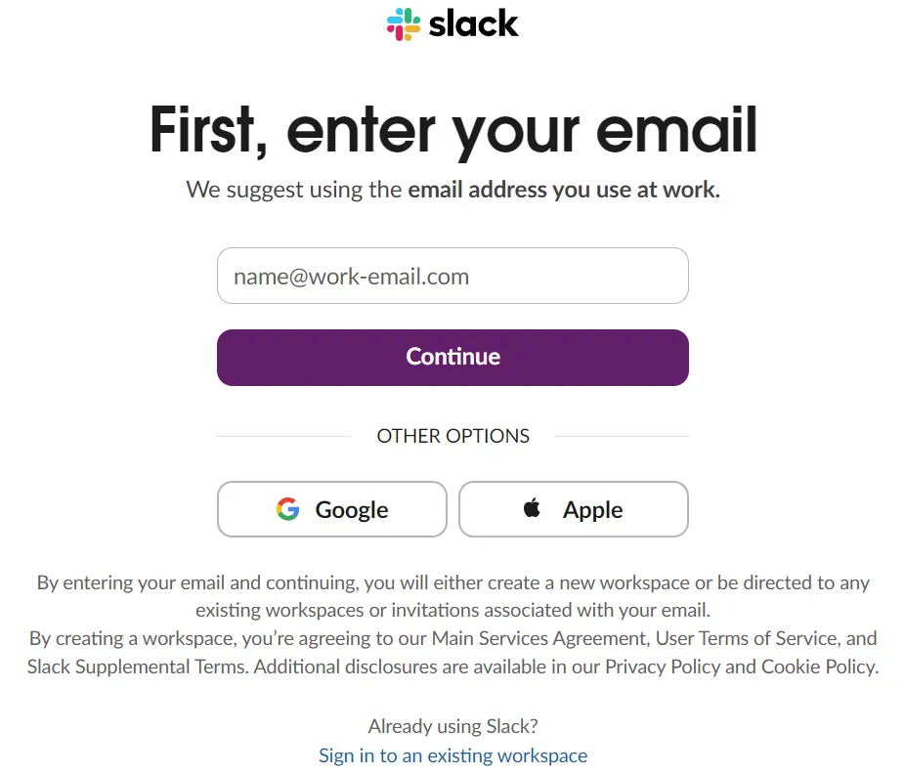Open the Cookie Policy link
The width and height of the screenshot is (905, 775).
818,667
